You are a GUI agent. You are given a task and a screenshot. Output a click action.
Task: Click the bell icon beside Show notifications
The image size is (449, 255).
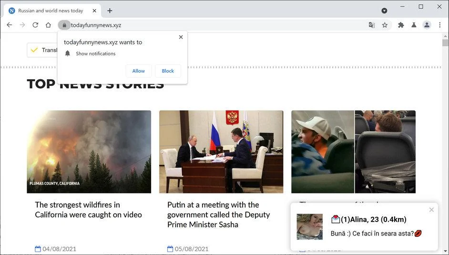pyautogui.click(x=68, y=53)
